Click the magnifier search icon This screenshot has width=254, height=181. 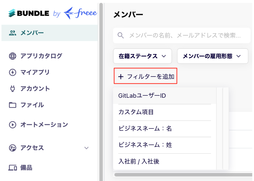pos(121,35)
